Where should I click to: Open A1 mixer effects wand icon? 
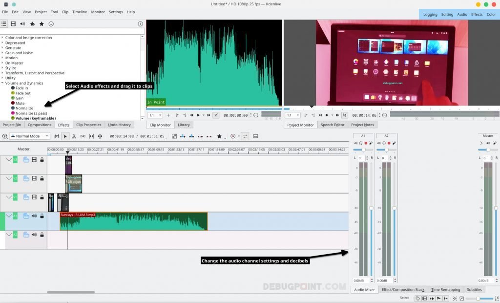pyautogui.click(x=371, y=143)
